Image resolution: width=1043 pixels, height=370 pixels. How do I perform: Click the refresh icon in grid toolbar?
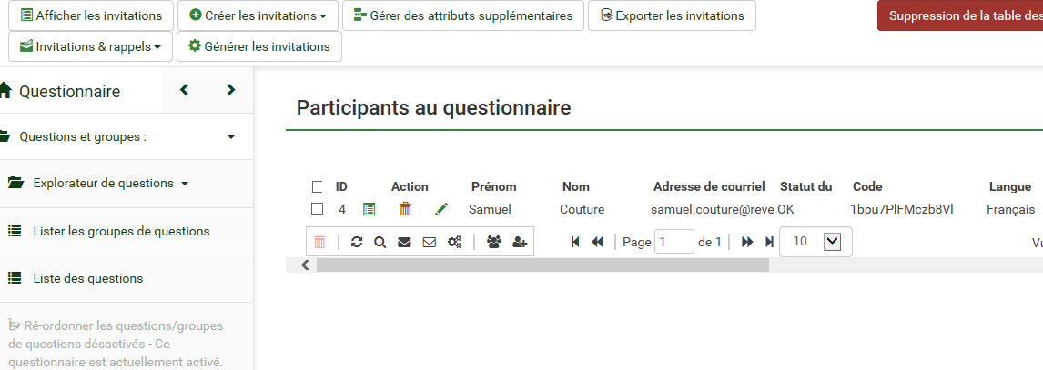point(356,243)
